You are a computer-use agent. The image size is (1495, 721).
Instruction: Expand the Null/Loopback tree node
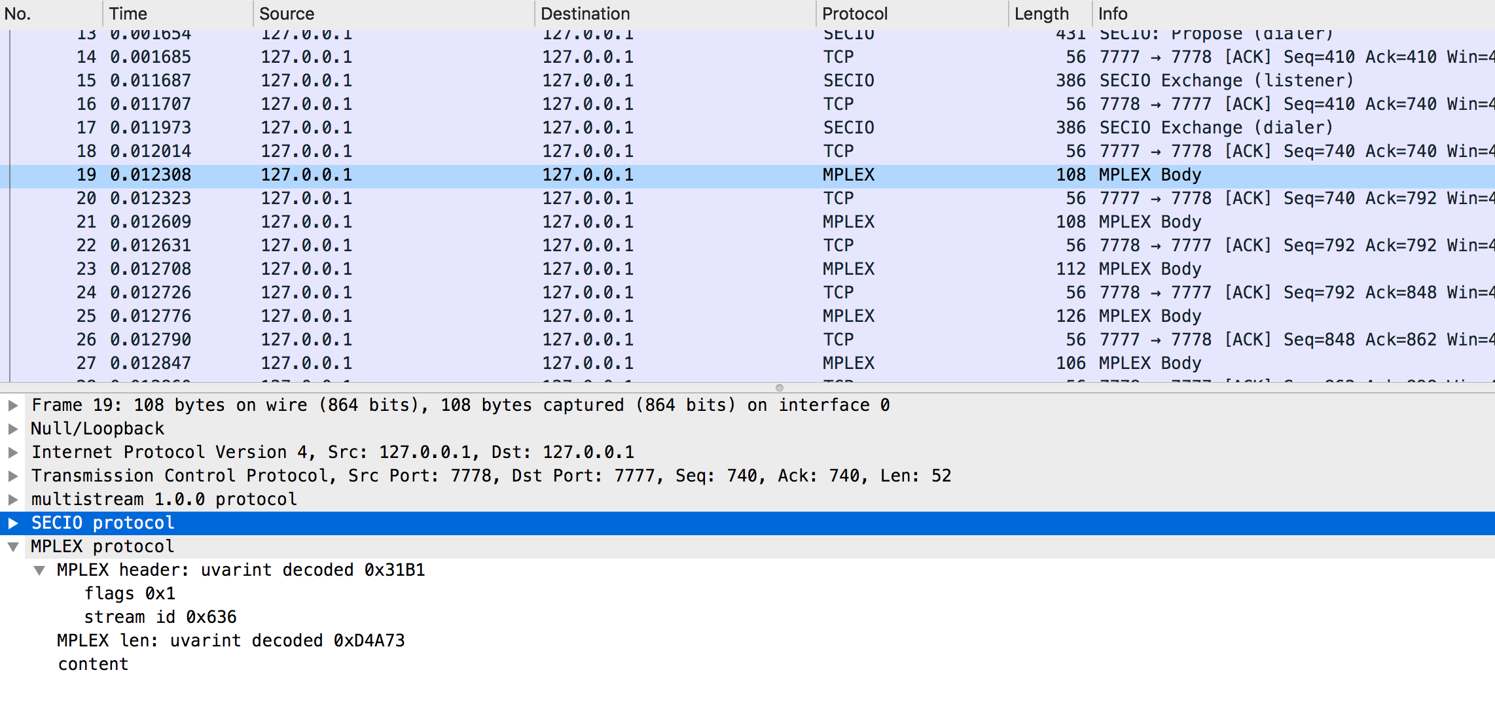[x=13, y=429]
